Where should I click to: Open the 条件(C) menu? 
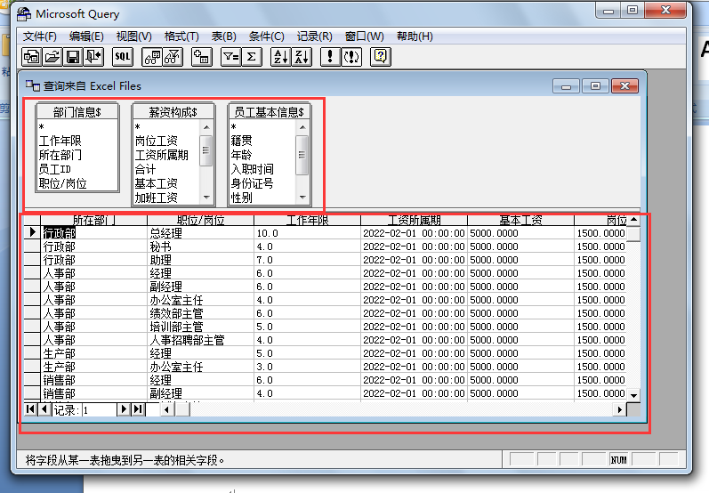coord(266,36)
